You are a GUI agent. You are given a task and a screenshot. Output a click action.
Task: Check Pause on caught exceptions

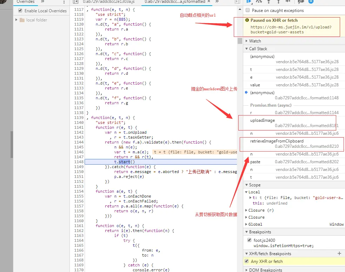[248, 10]
